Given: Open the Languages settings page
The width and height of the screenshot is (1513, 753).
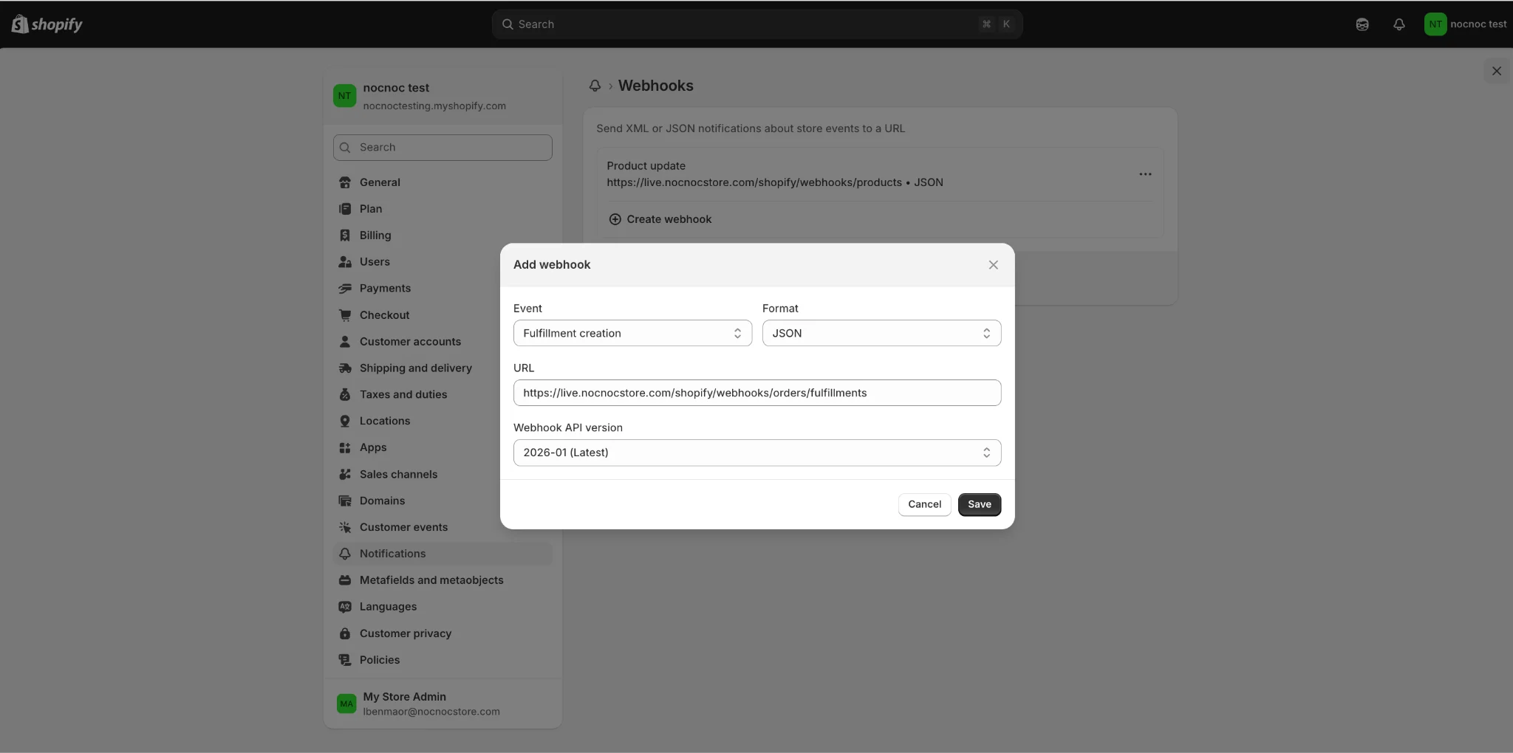Looking at the screenshot, I should click(x=443, y=607).
